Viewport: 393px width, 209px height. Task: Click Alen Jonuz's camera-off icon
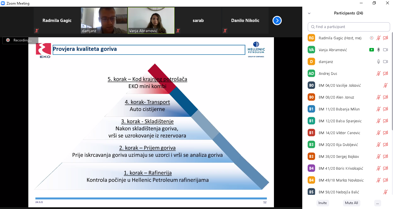pyautogui.click(x=385, y=97)
